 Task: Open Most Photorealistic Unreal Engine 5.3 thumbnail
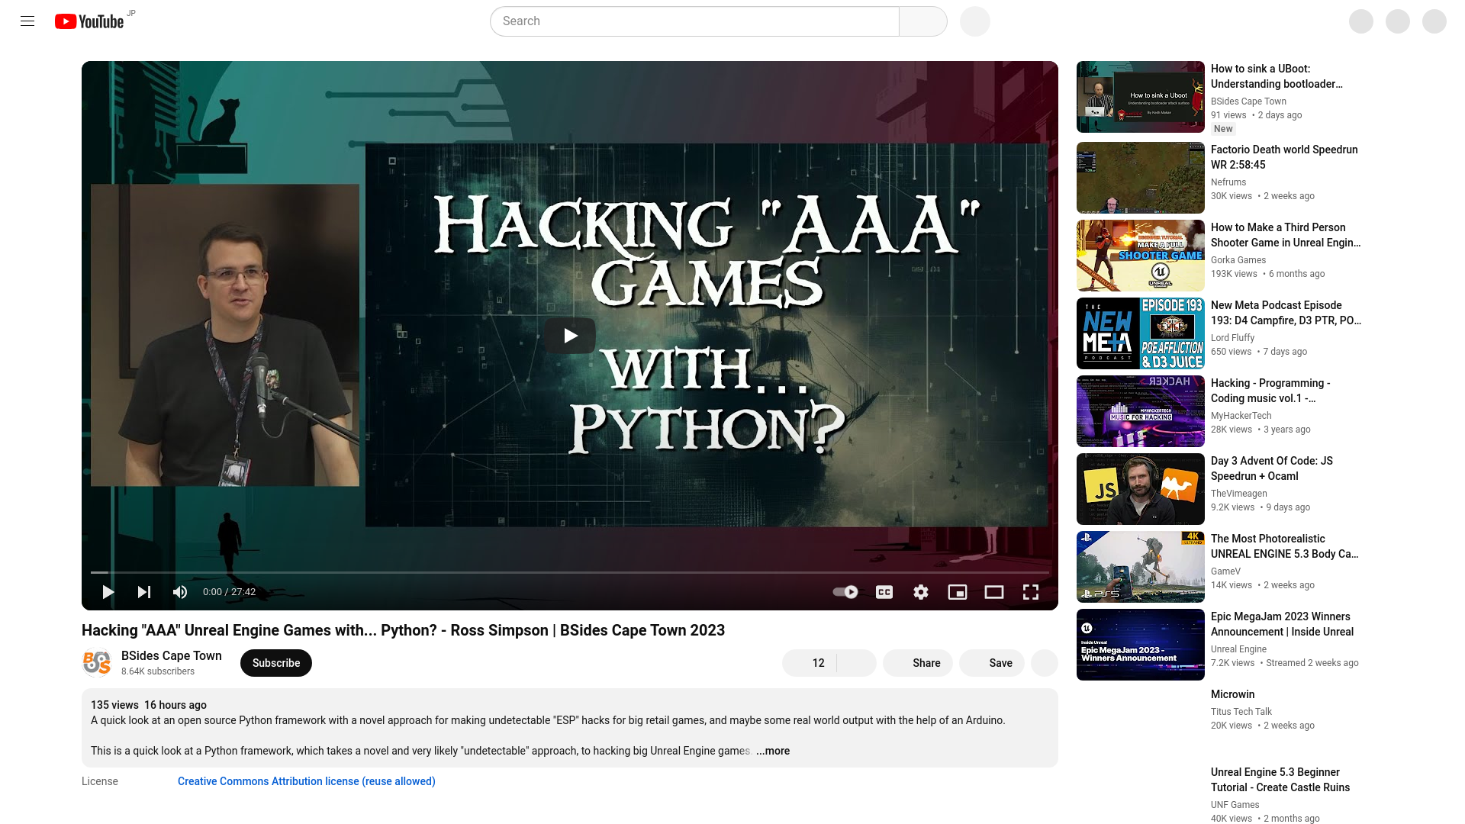(x=1141, y=567)
